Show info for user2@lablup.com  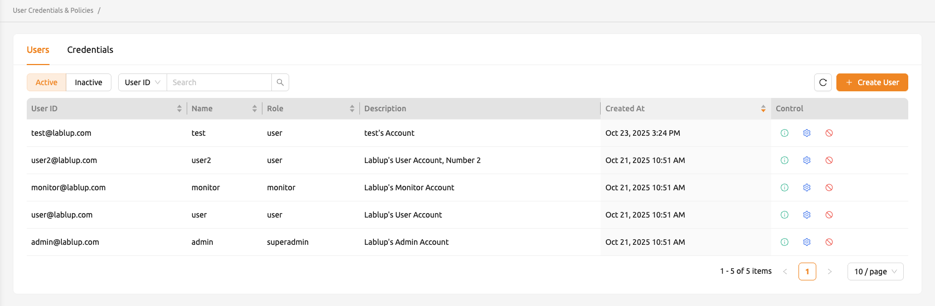pos(785,160)
